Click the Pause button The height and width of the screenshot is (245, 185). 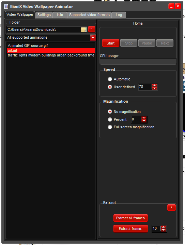(147, 43)
